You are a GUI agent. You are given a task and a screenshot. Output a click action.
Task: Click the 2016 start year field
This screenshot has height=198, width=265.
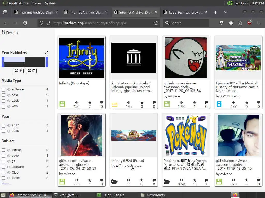(x=18, y=71)
